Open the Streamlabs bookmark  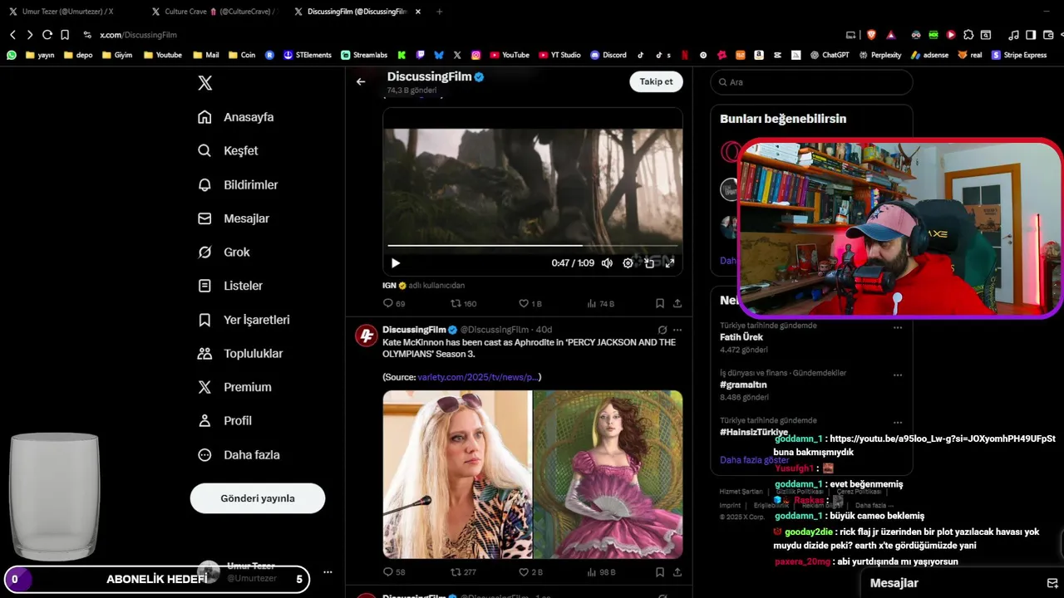tap(364, 55)
